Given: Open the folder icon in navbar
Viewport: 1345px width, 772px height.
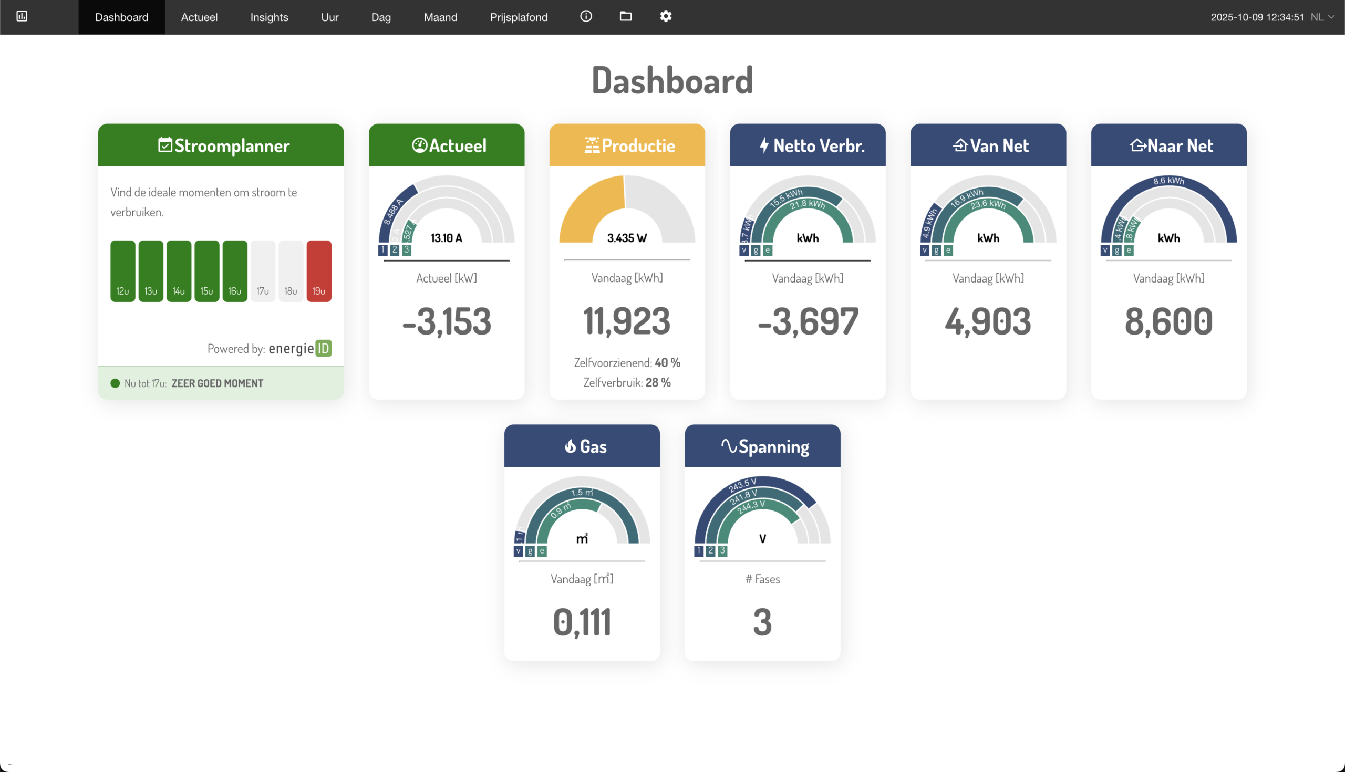Looking at the screenshot, I should [625, 16].
